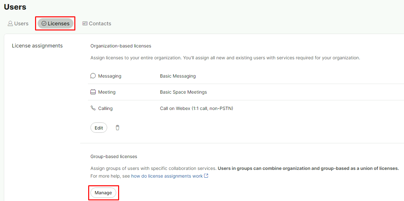Click the checkmark badge icon on Licenses tab
This screenshot has width=404, height=201.
(x=44, y=23)
